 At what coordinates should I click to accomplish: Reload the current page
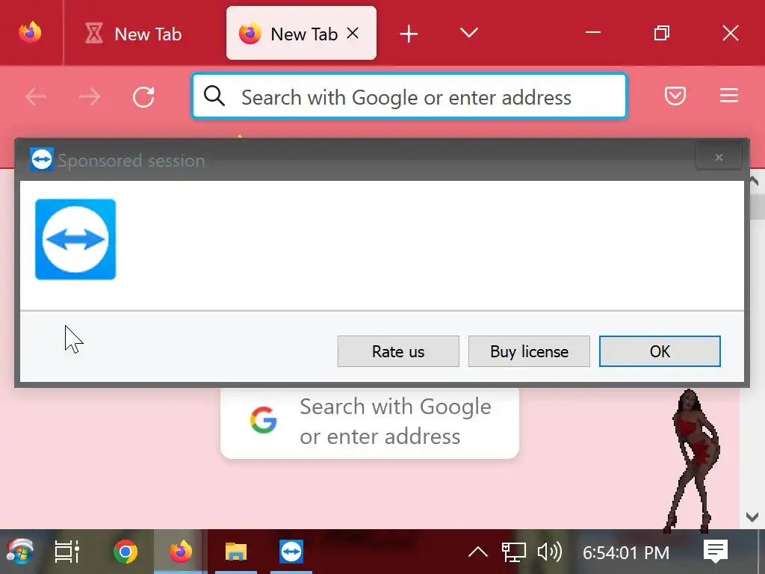tap(143, 96)
